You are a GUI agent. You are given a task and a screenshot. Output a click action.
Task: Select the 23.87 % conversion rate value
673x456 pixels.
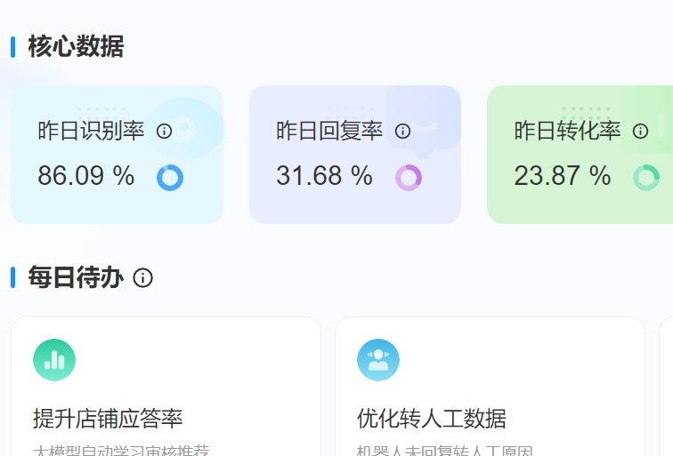point(562,176)
